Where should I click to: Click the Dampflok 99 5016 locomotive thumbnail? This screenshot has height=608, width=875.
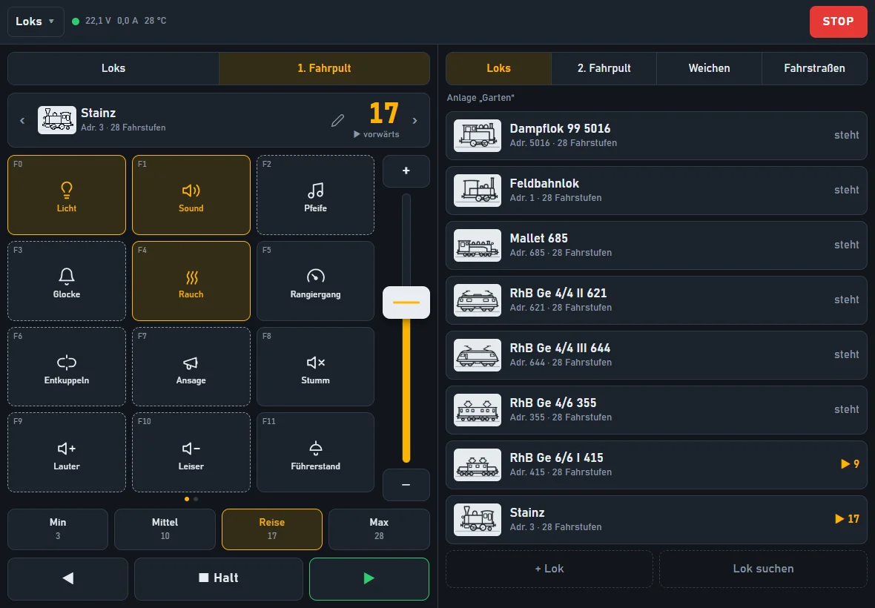[x=478, y=136]
